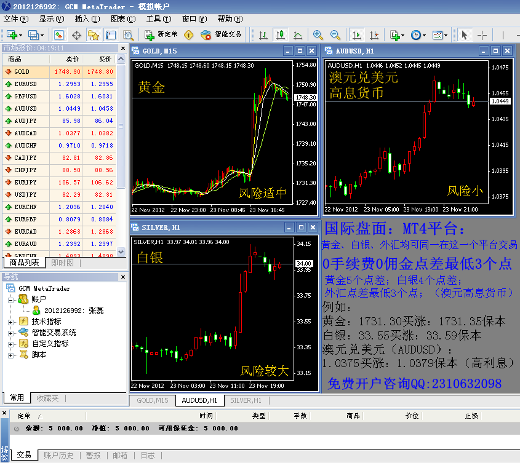Collapse the 账户 tree node
Screen dimensions: 520x463
tap(10, 300)
